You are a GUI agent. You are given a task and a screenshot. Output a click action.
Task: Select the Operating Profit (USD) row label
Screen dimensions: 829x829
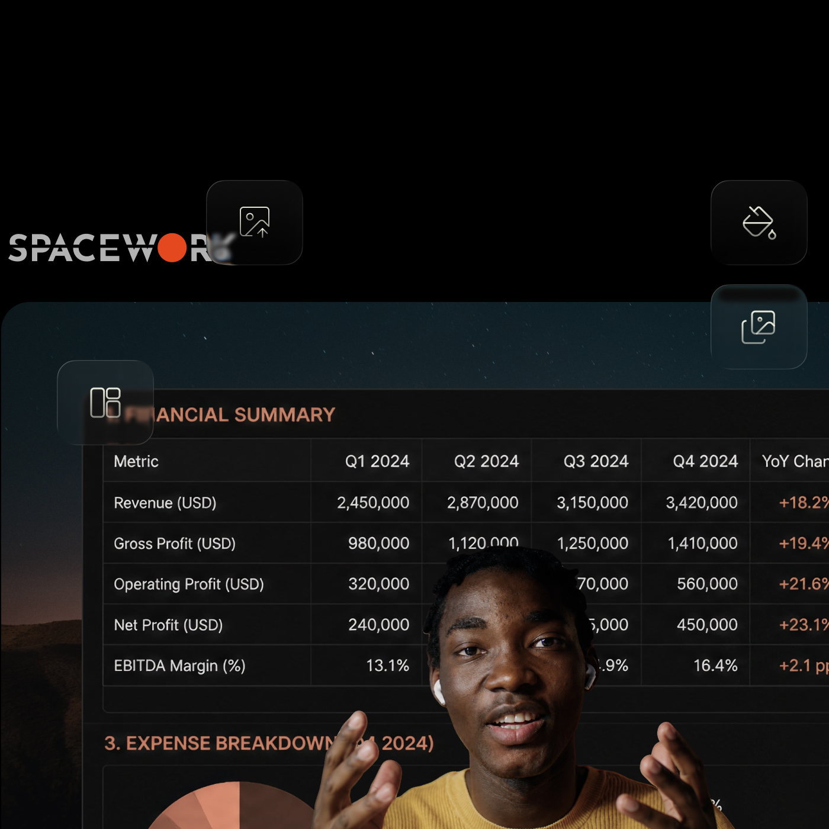(189, 584)
